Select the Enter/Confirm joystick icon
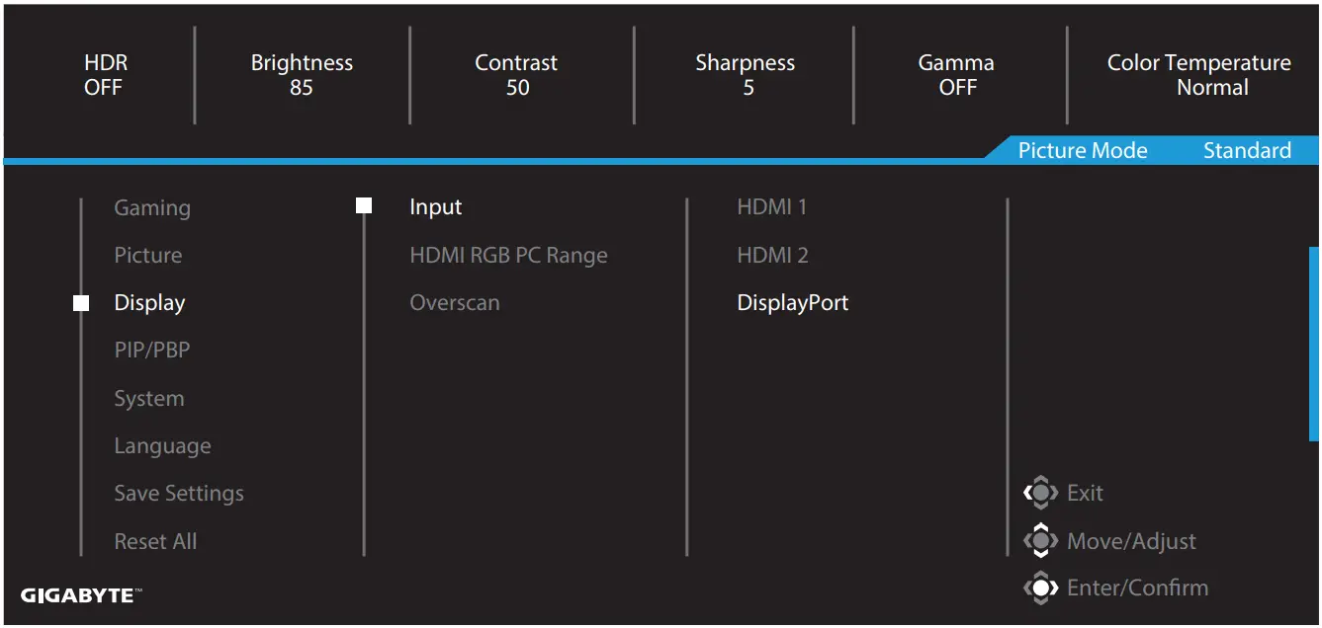This screenshot has width=1322, height=628. [1041, 587]
